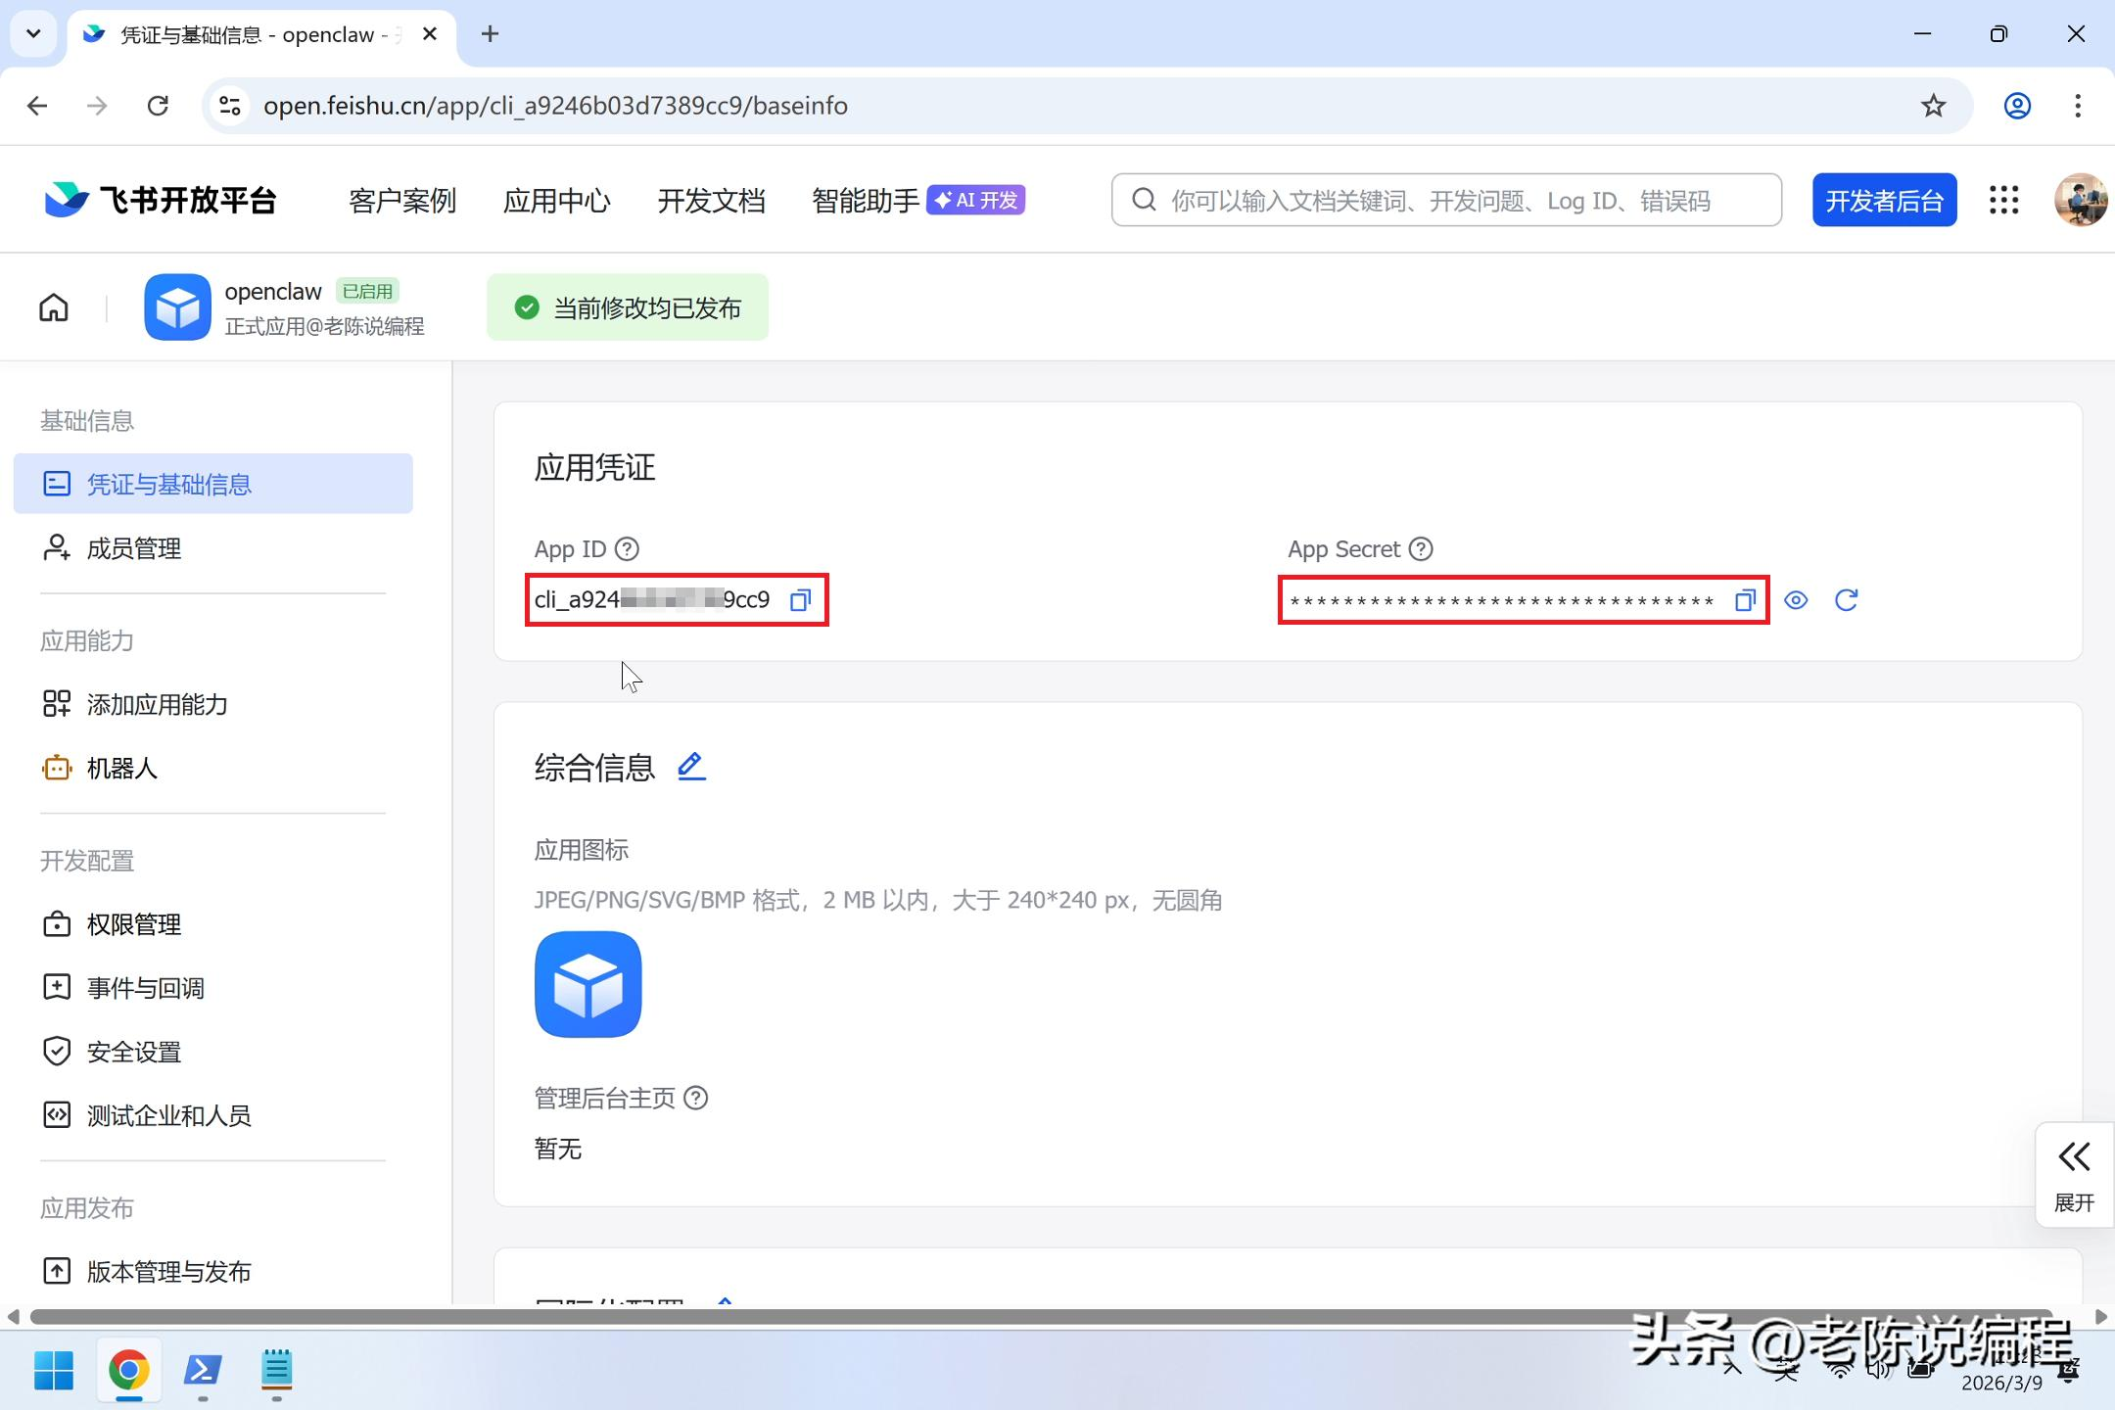Select 权限管理 in the sidebar

click(x=133, y=925)
